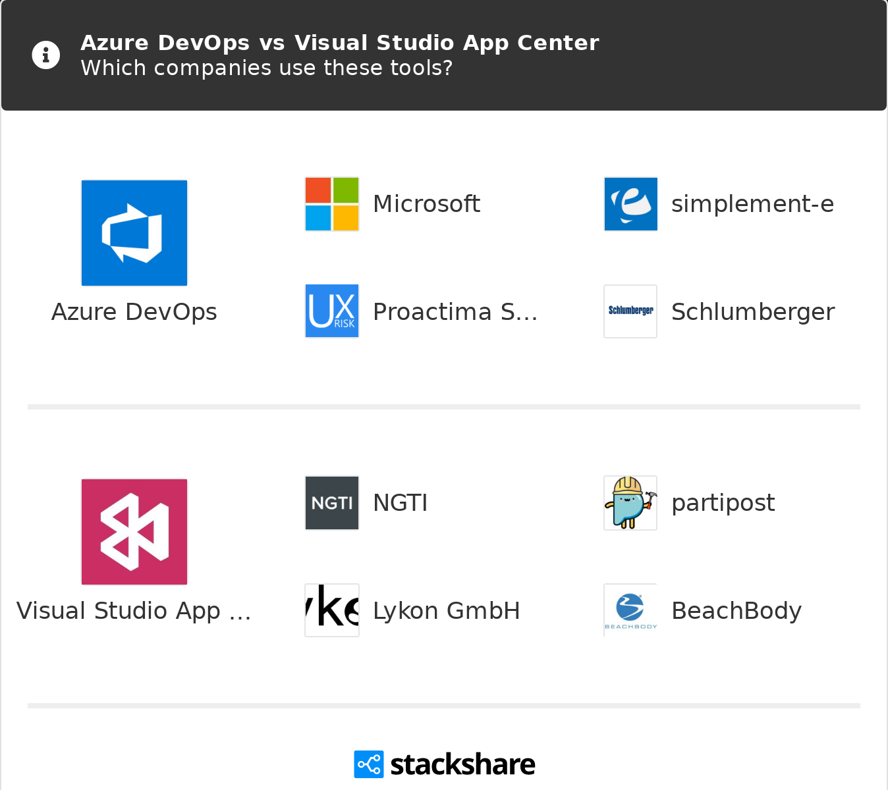Image resolution: width=888 pixels, height=790 pixels.
Task: Click the Microsoft four-color logo
Action: (332, 204)
